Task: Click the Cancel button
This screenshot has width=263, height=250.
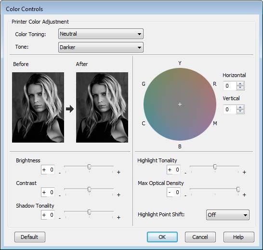Action: click(x=200, y=237)
